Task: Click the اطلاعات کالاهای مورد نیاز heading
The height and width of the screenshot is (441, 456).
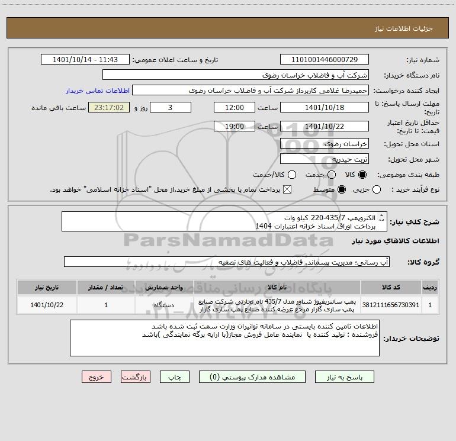Action: (396, 241)
